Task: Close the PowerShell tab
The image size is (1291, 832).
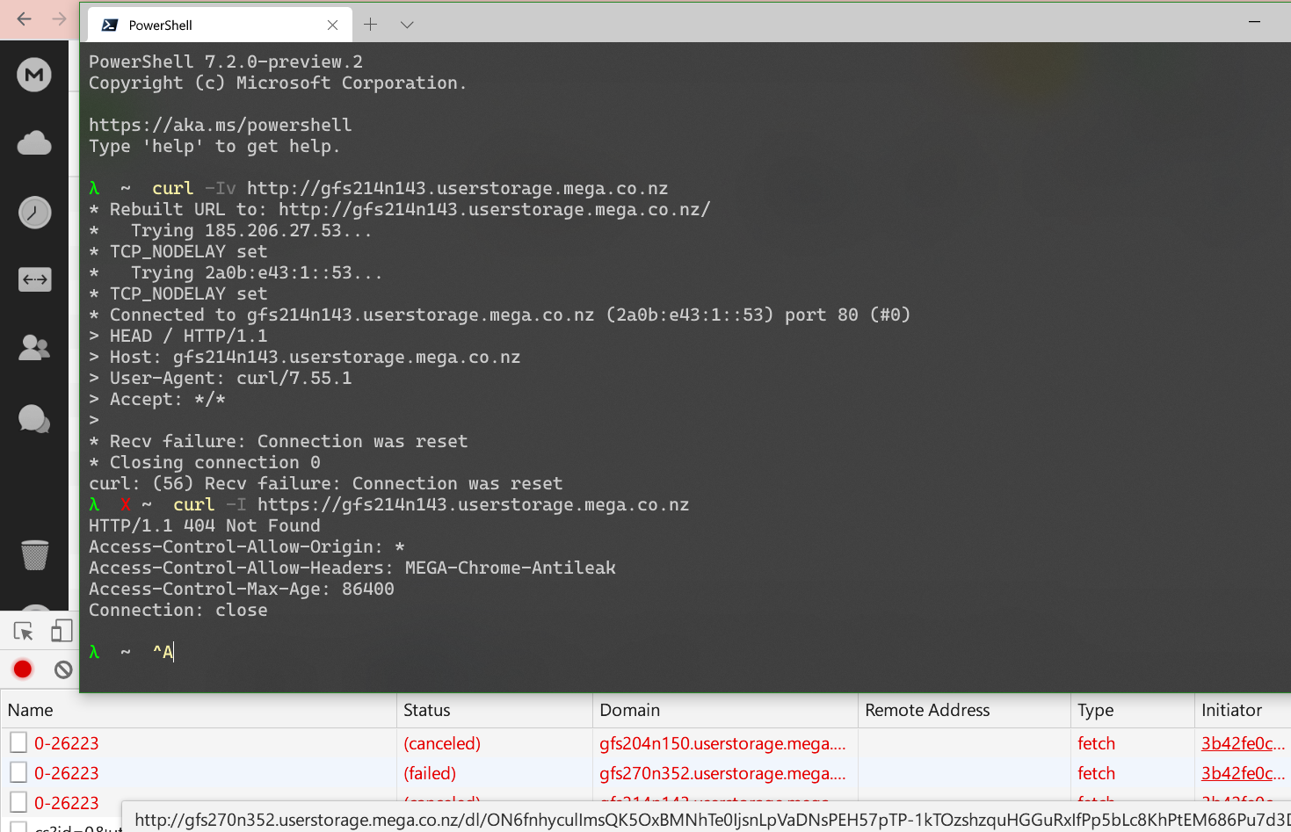Action: (332, 25)
